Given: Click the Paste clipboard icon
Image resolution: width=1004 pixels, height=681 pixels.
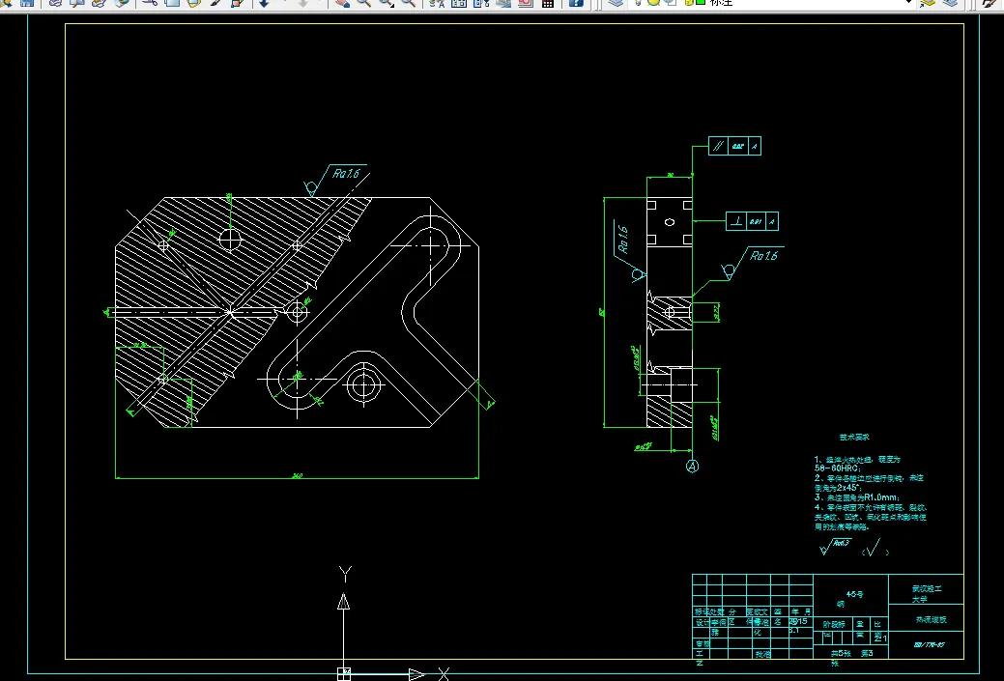Looking at the screenshot, I should tap(193, 3).
